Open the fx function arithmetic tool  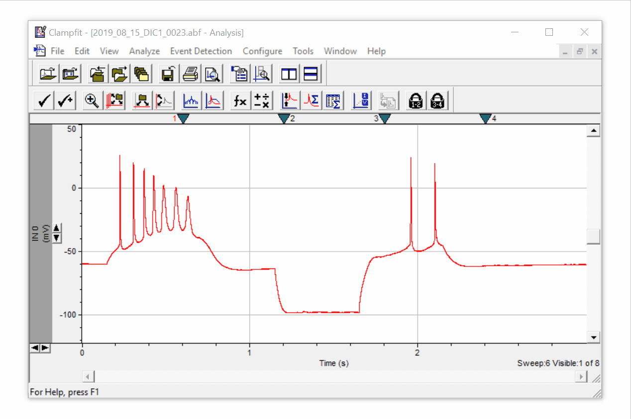(239, 100)
